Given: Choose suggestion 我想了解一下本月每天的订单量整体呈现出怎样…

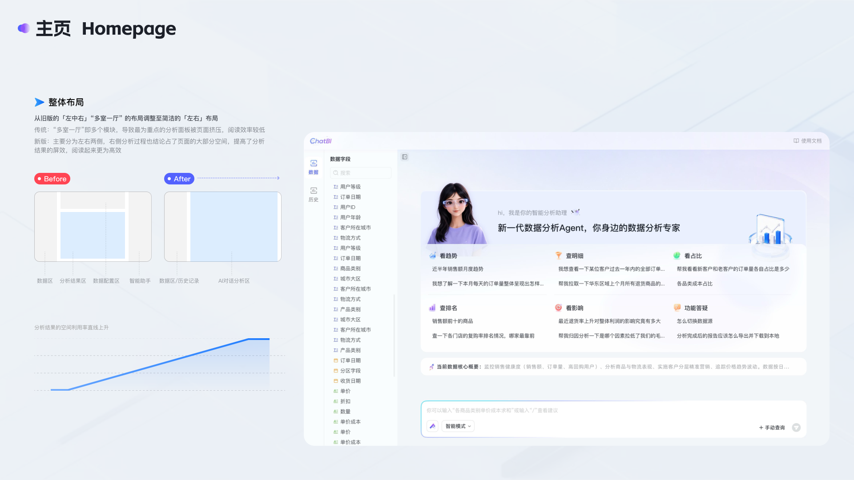Looking at the screenshot, I should pyautogui.click(x=488, y=284).
